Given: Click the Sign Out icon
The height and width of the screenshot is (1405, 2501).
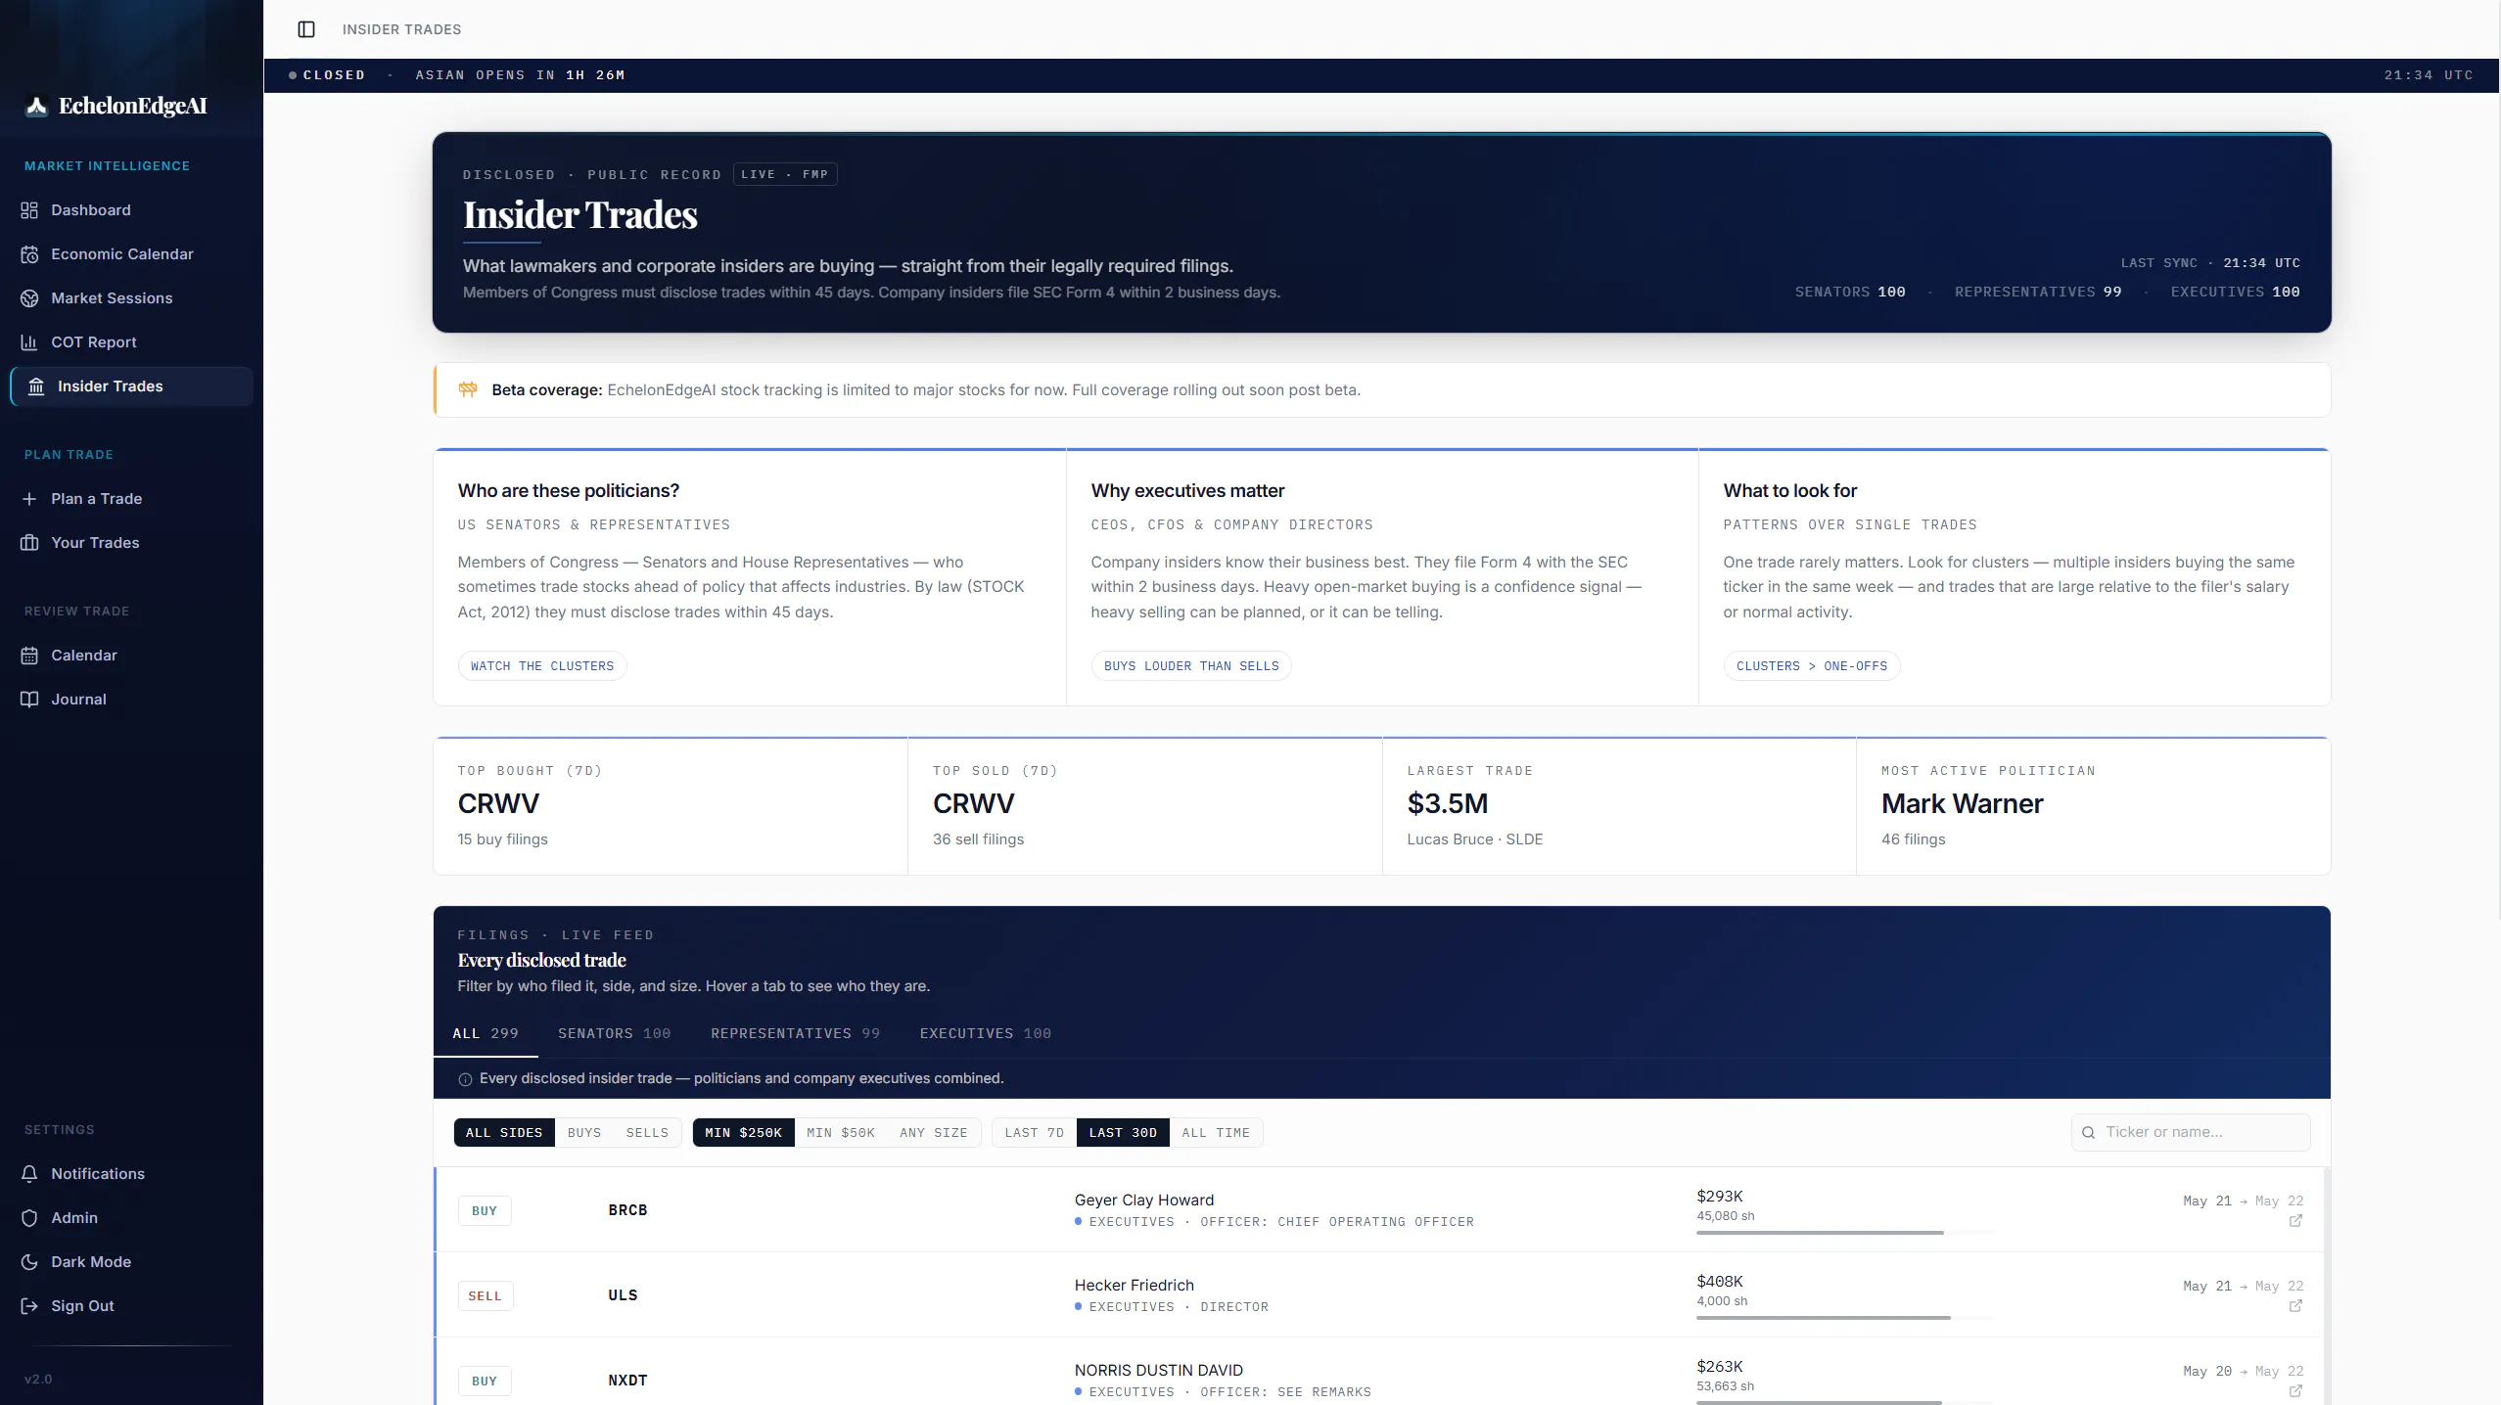Looking at the screenshot, I should click(29, 1306).
